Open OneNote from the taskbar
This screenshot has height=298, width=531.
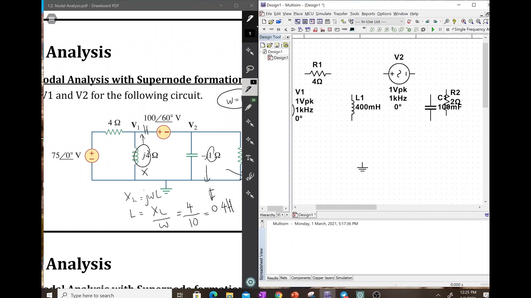tap(262, 295)
